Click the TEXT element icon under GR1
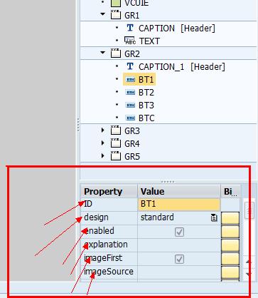The height and width of the screenshot is (298, 258). [x=130, y=41]
